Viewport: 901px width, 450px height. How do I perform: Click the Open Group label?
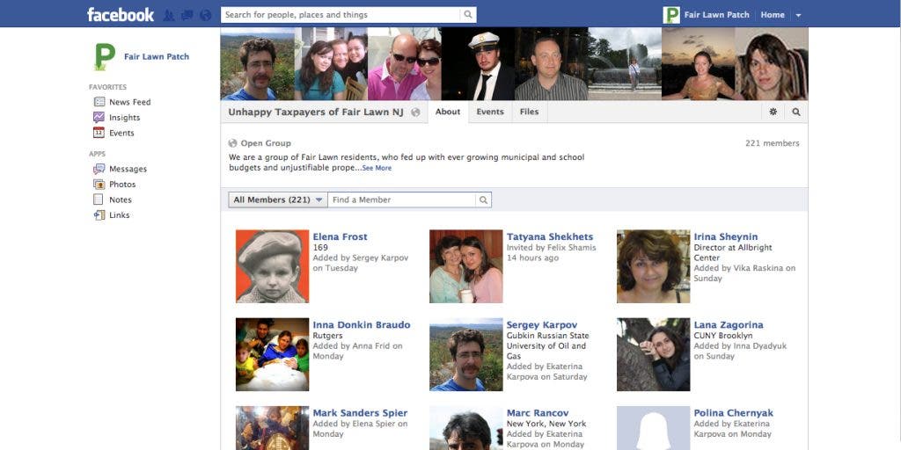[x=266, y=143]
